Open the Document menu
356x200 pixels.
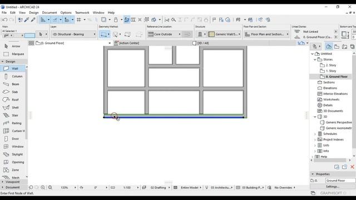(x=50, y=13)
